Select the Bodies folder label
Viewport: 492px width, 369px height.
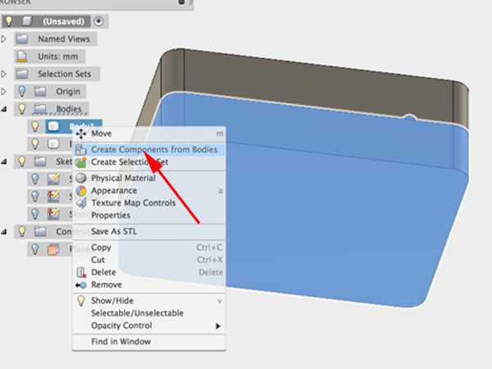coord(69,109)
